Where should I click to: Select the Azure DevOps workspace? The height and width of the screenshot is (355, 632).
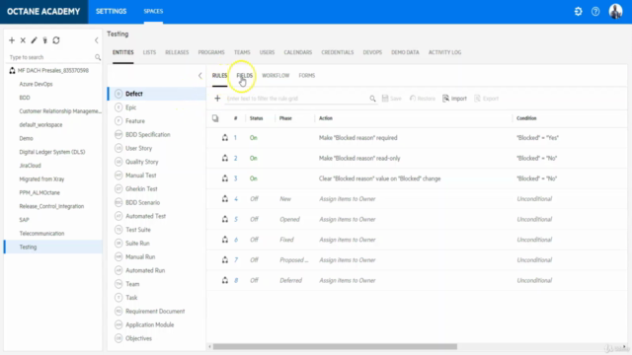point(36,84)
